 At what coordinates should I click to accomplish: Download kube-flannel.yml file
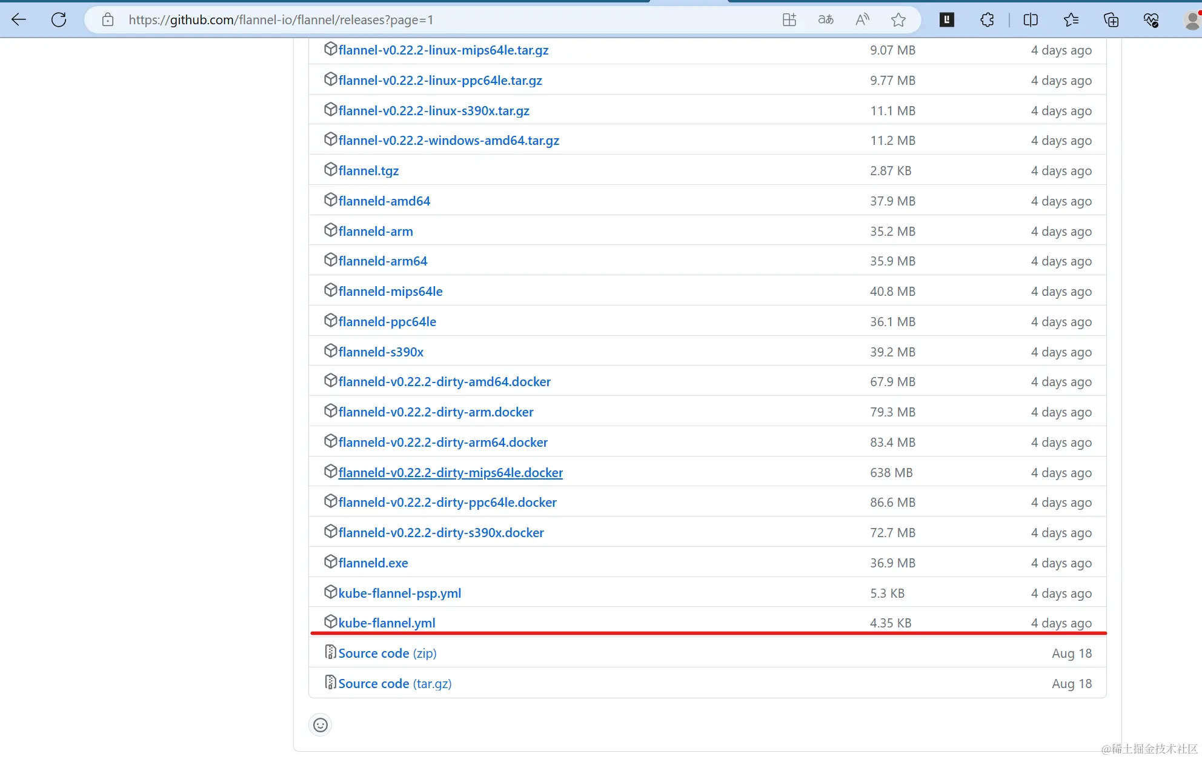(x=387, y=623)
